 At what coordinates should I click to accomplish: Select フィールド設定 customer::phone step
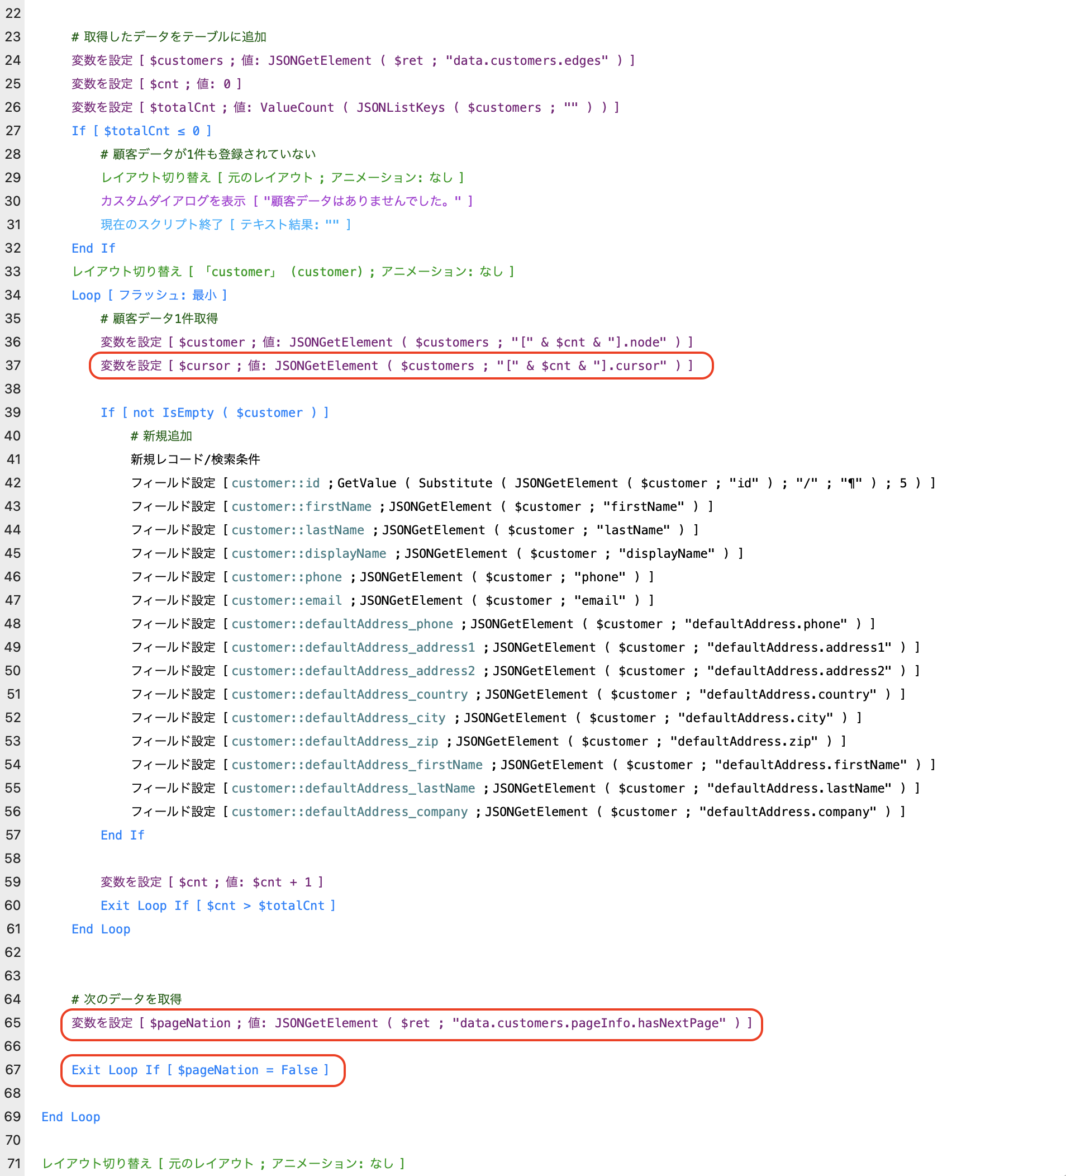click(392, 577)
